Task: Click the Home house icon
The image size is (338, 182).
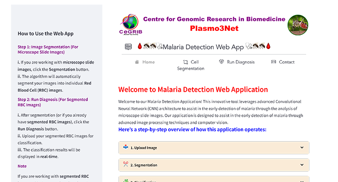Action: [x=137, y=62]
